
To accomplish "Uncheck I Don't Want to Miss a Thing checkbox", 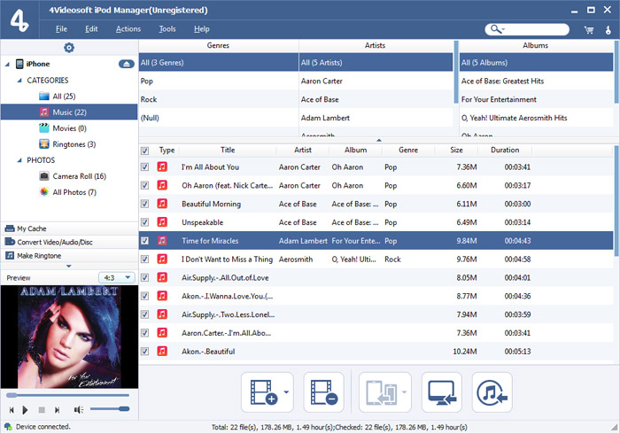I will click(144, 259).
